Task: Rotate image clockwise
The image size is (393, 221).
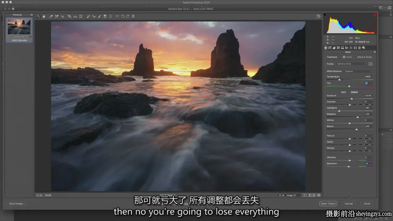Action: pos(128,16)
